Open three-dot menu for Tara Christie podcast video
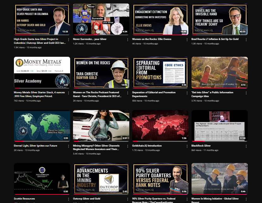 pyautogui.click(x=128, y=93)
